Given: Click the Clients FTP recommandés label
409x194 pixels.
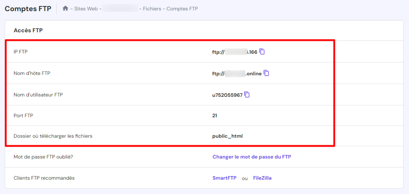Looking at the screenshot, I should coord(44,178).
